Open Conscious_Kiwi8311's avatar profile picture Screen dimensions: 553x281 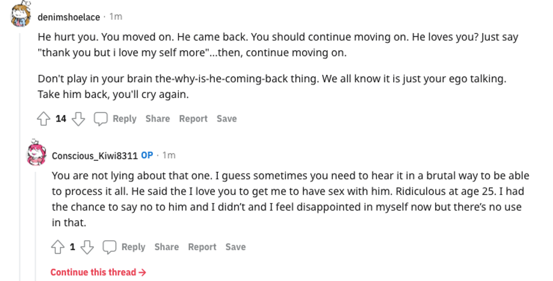(x=36, y=152)
